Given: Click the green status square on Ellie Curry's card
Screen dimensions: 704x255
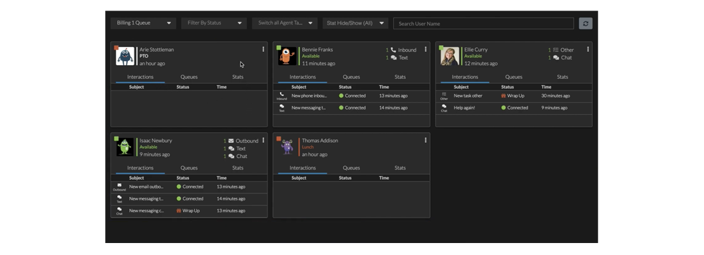Looking at the screenshot, I should 441,48.
